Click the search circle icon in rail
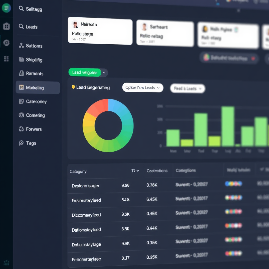 click(6, 43)
